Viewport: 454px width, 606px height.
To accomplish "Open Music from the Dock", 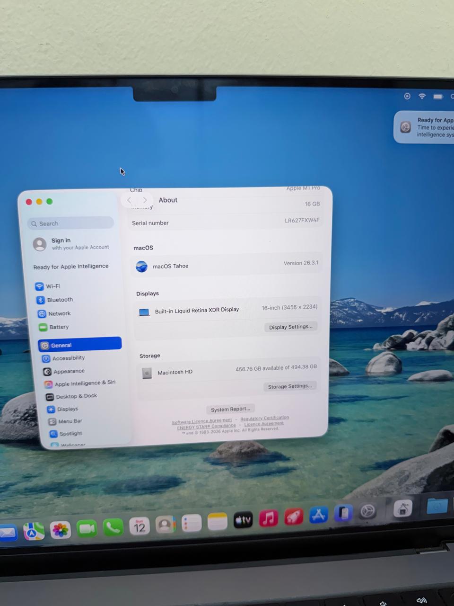I will [x=268, y=518].
